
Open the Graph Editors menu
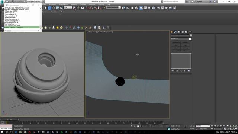[63, 4]
